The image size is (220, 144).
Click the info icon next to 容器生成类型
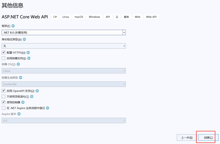20,77
